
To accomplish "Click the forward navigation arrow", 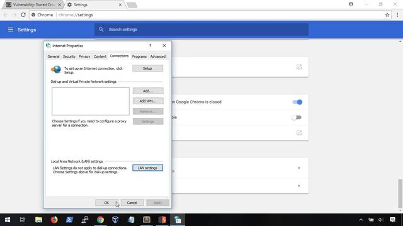I will click(14, 15).
